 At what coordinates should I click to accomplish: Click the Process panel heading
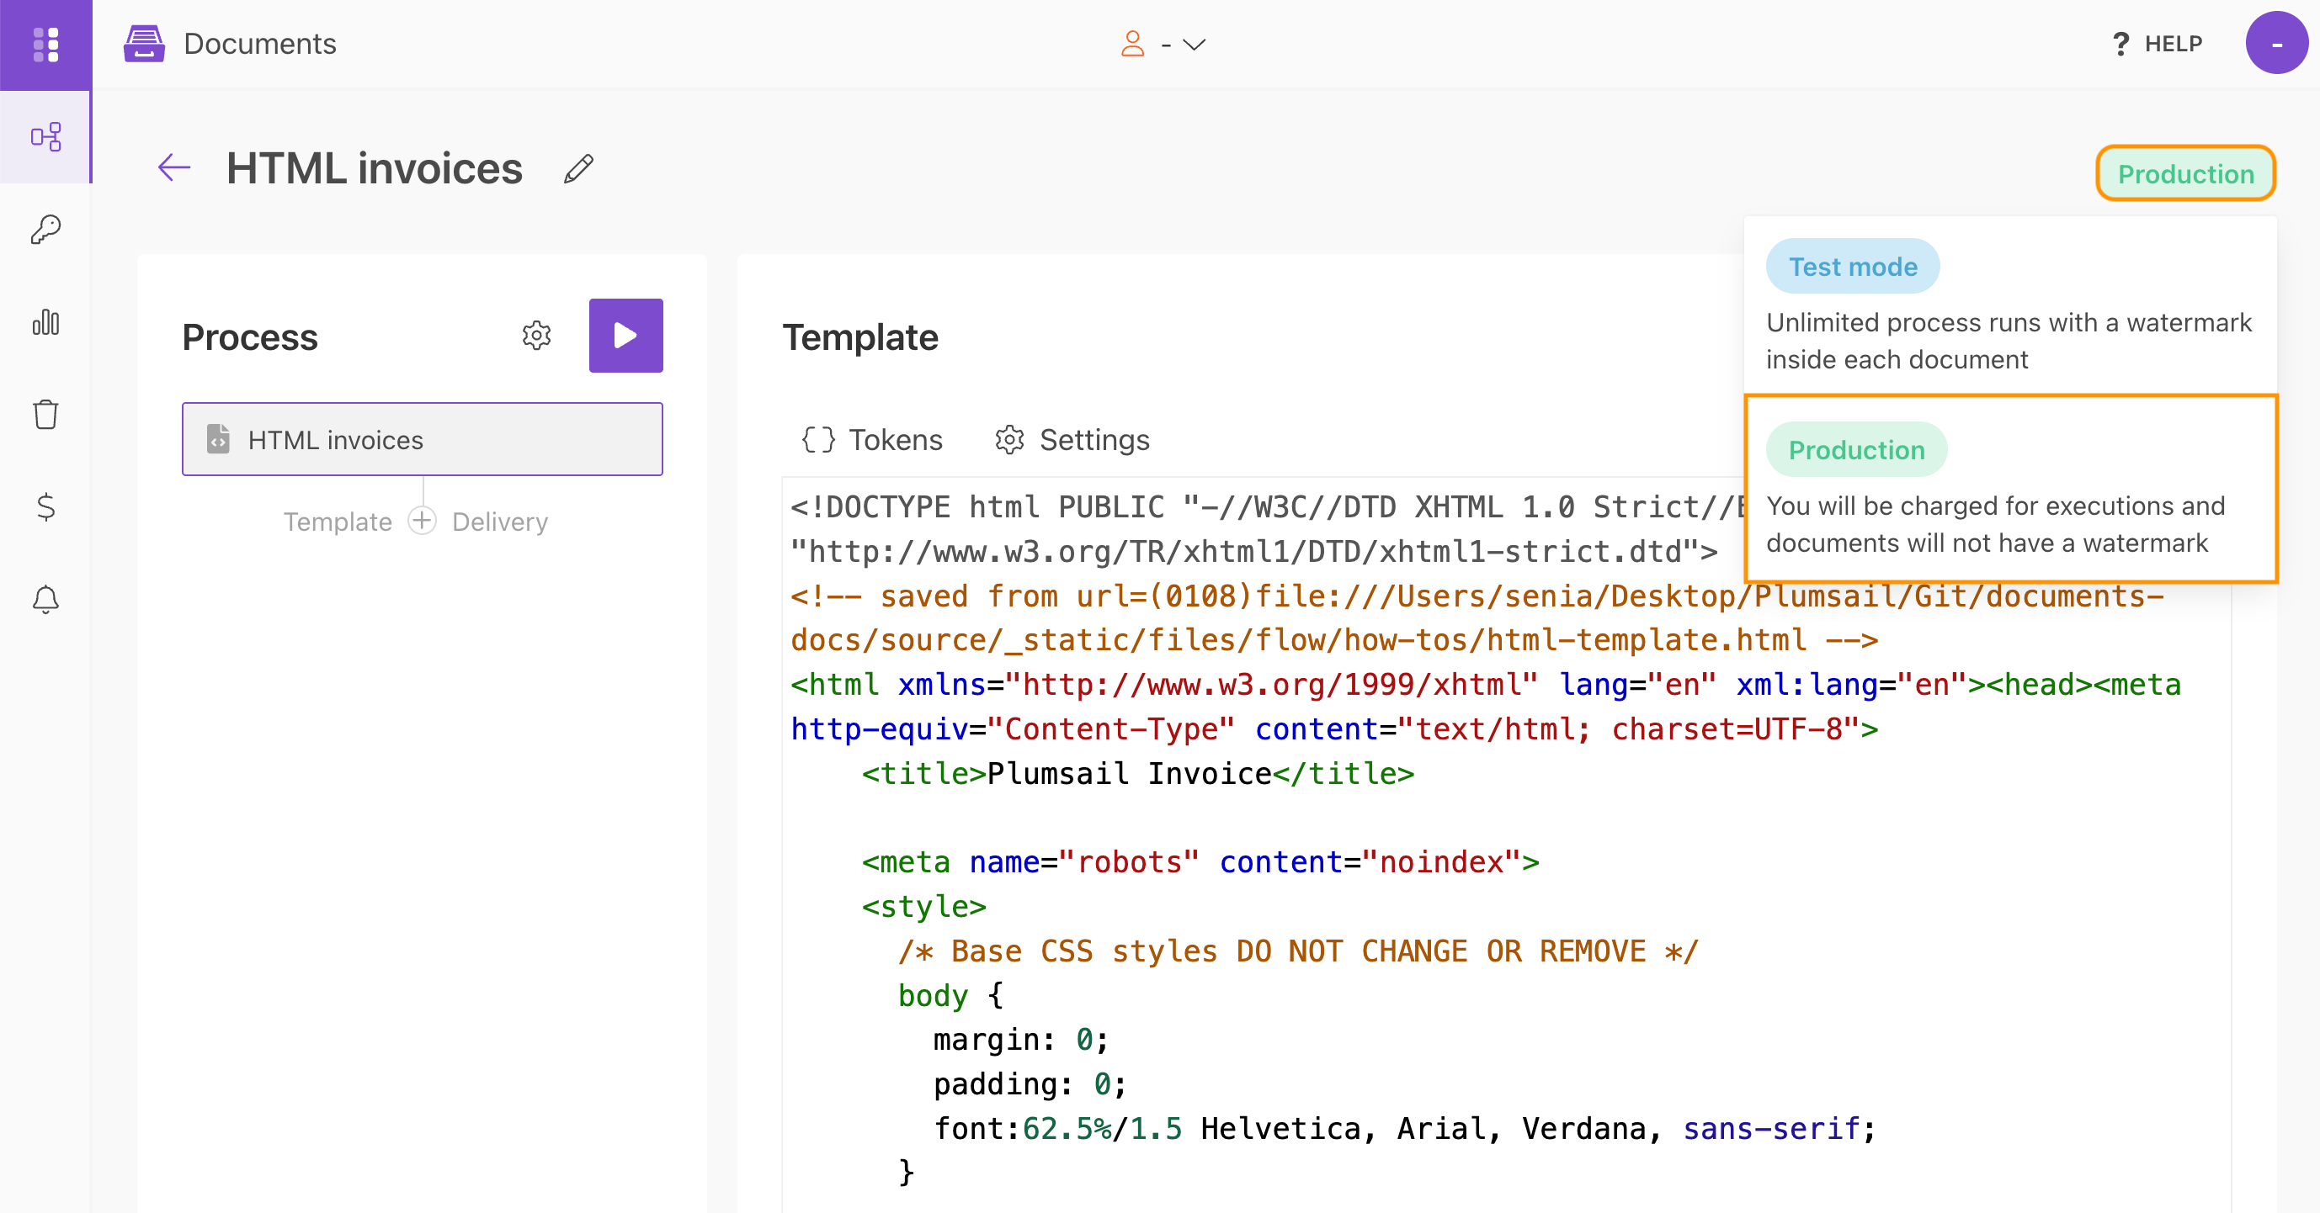pyautogui.click(x=249, y=337)
